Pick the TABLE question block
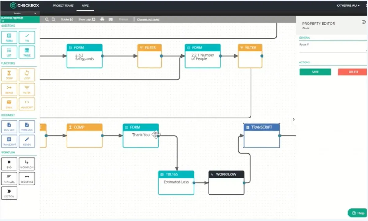This screenshot has height=221, width=368. [27, 52]
